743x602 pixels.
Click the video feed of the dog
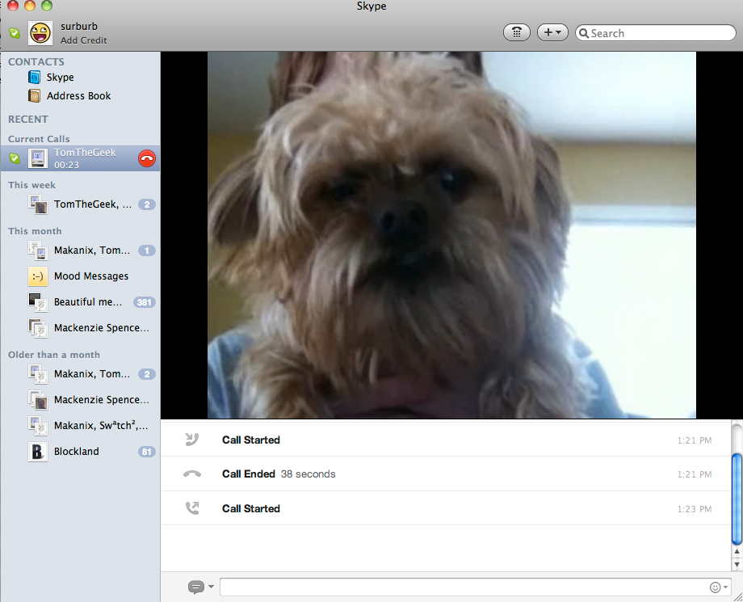(451, 235)
